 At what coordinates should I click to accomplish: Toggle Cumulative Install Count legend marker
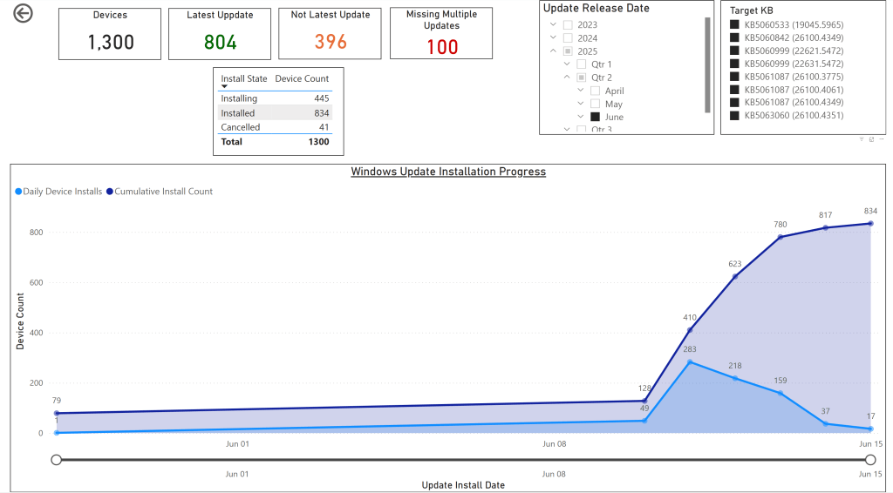pos(109,192)
